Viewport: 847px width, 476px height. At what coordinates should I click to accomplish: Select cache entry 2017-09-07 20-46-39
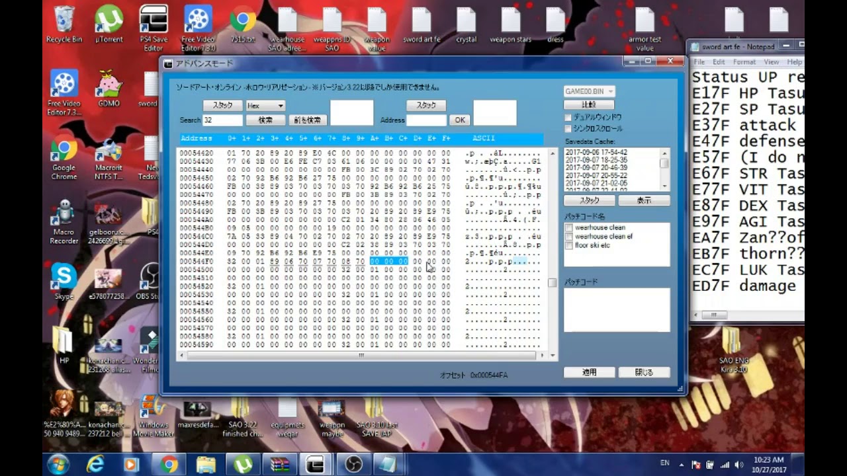pos(596,168)
